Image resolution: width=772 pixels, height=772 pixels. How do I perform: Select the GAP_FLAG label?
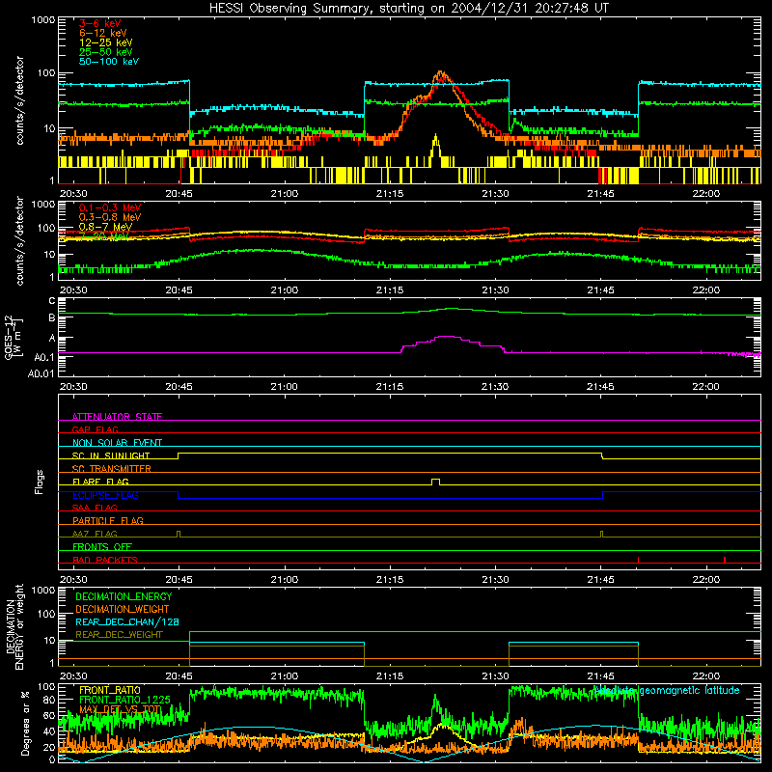pyautogui.click(x=95, y=429)
